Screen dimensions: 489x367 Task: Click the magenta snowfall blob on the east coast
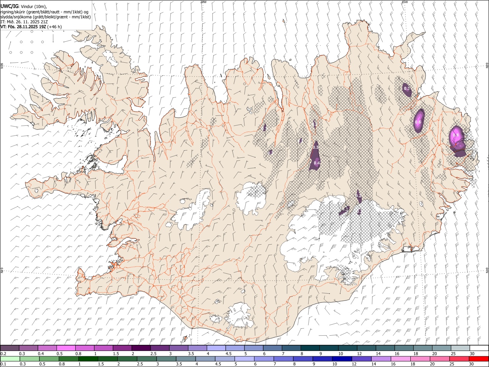[x=457, y=138]
